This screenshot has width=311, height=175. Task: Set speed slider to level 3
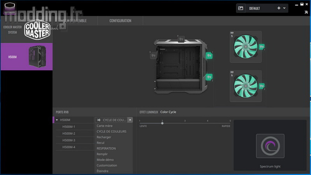click(x=185, y=123)
